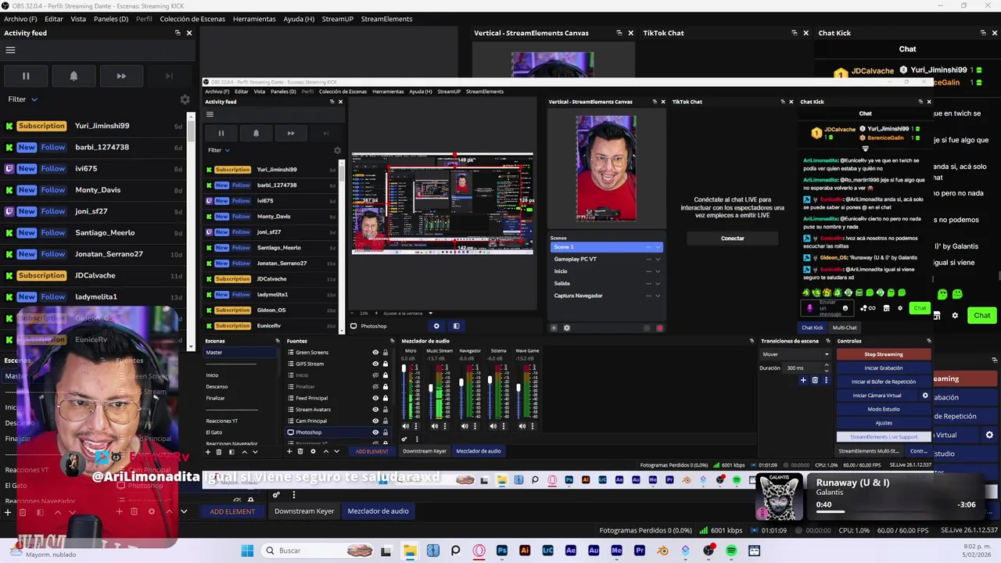Click ADD ELEMENT in the inset OBS window
1001x563 pixels.
click(371, 451)
